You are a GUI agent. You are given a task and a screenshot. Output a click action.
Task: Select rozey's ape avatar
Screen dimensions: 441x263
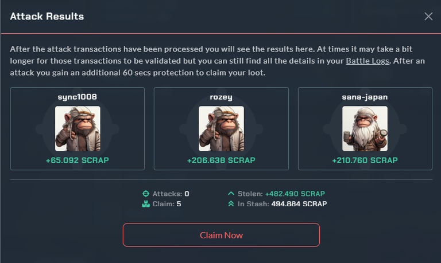[x=221, y=128]
